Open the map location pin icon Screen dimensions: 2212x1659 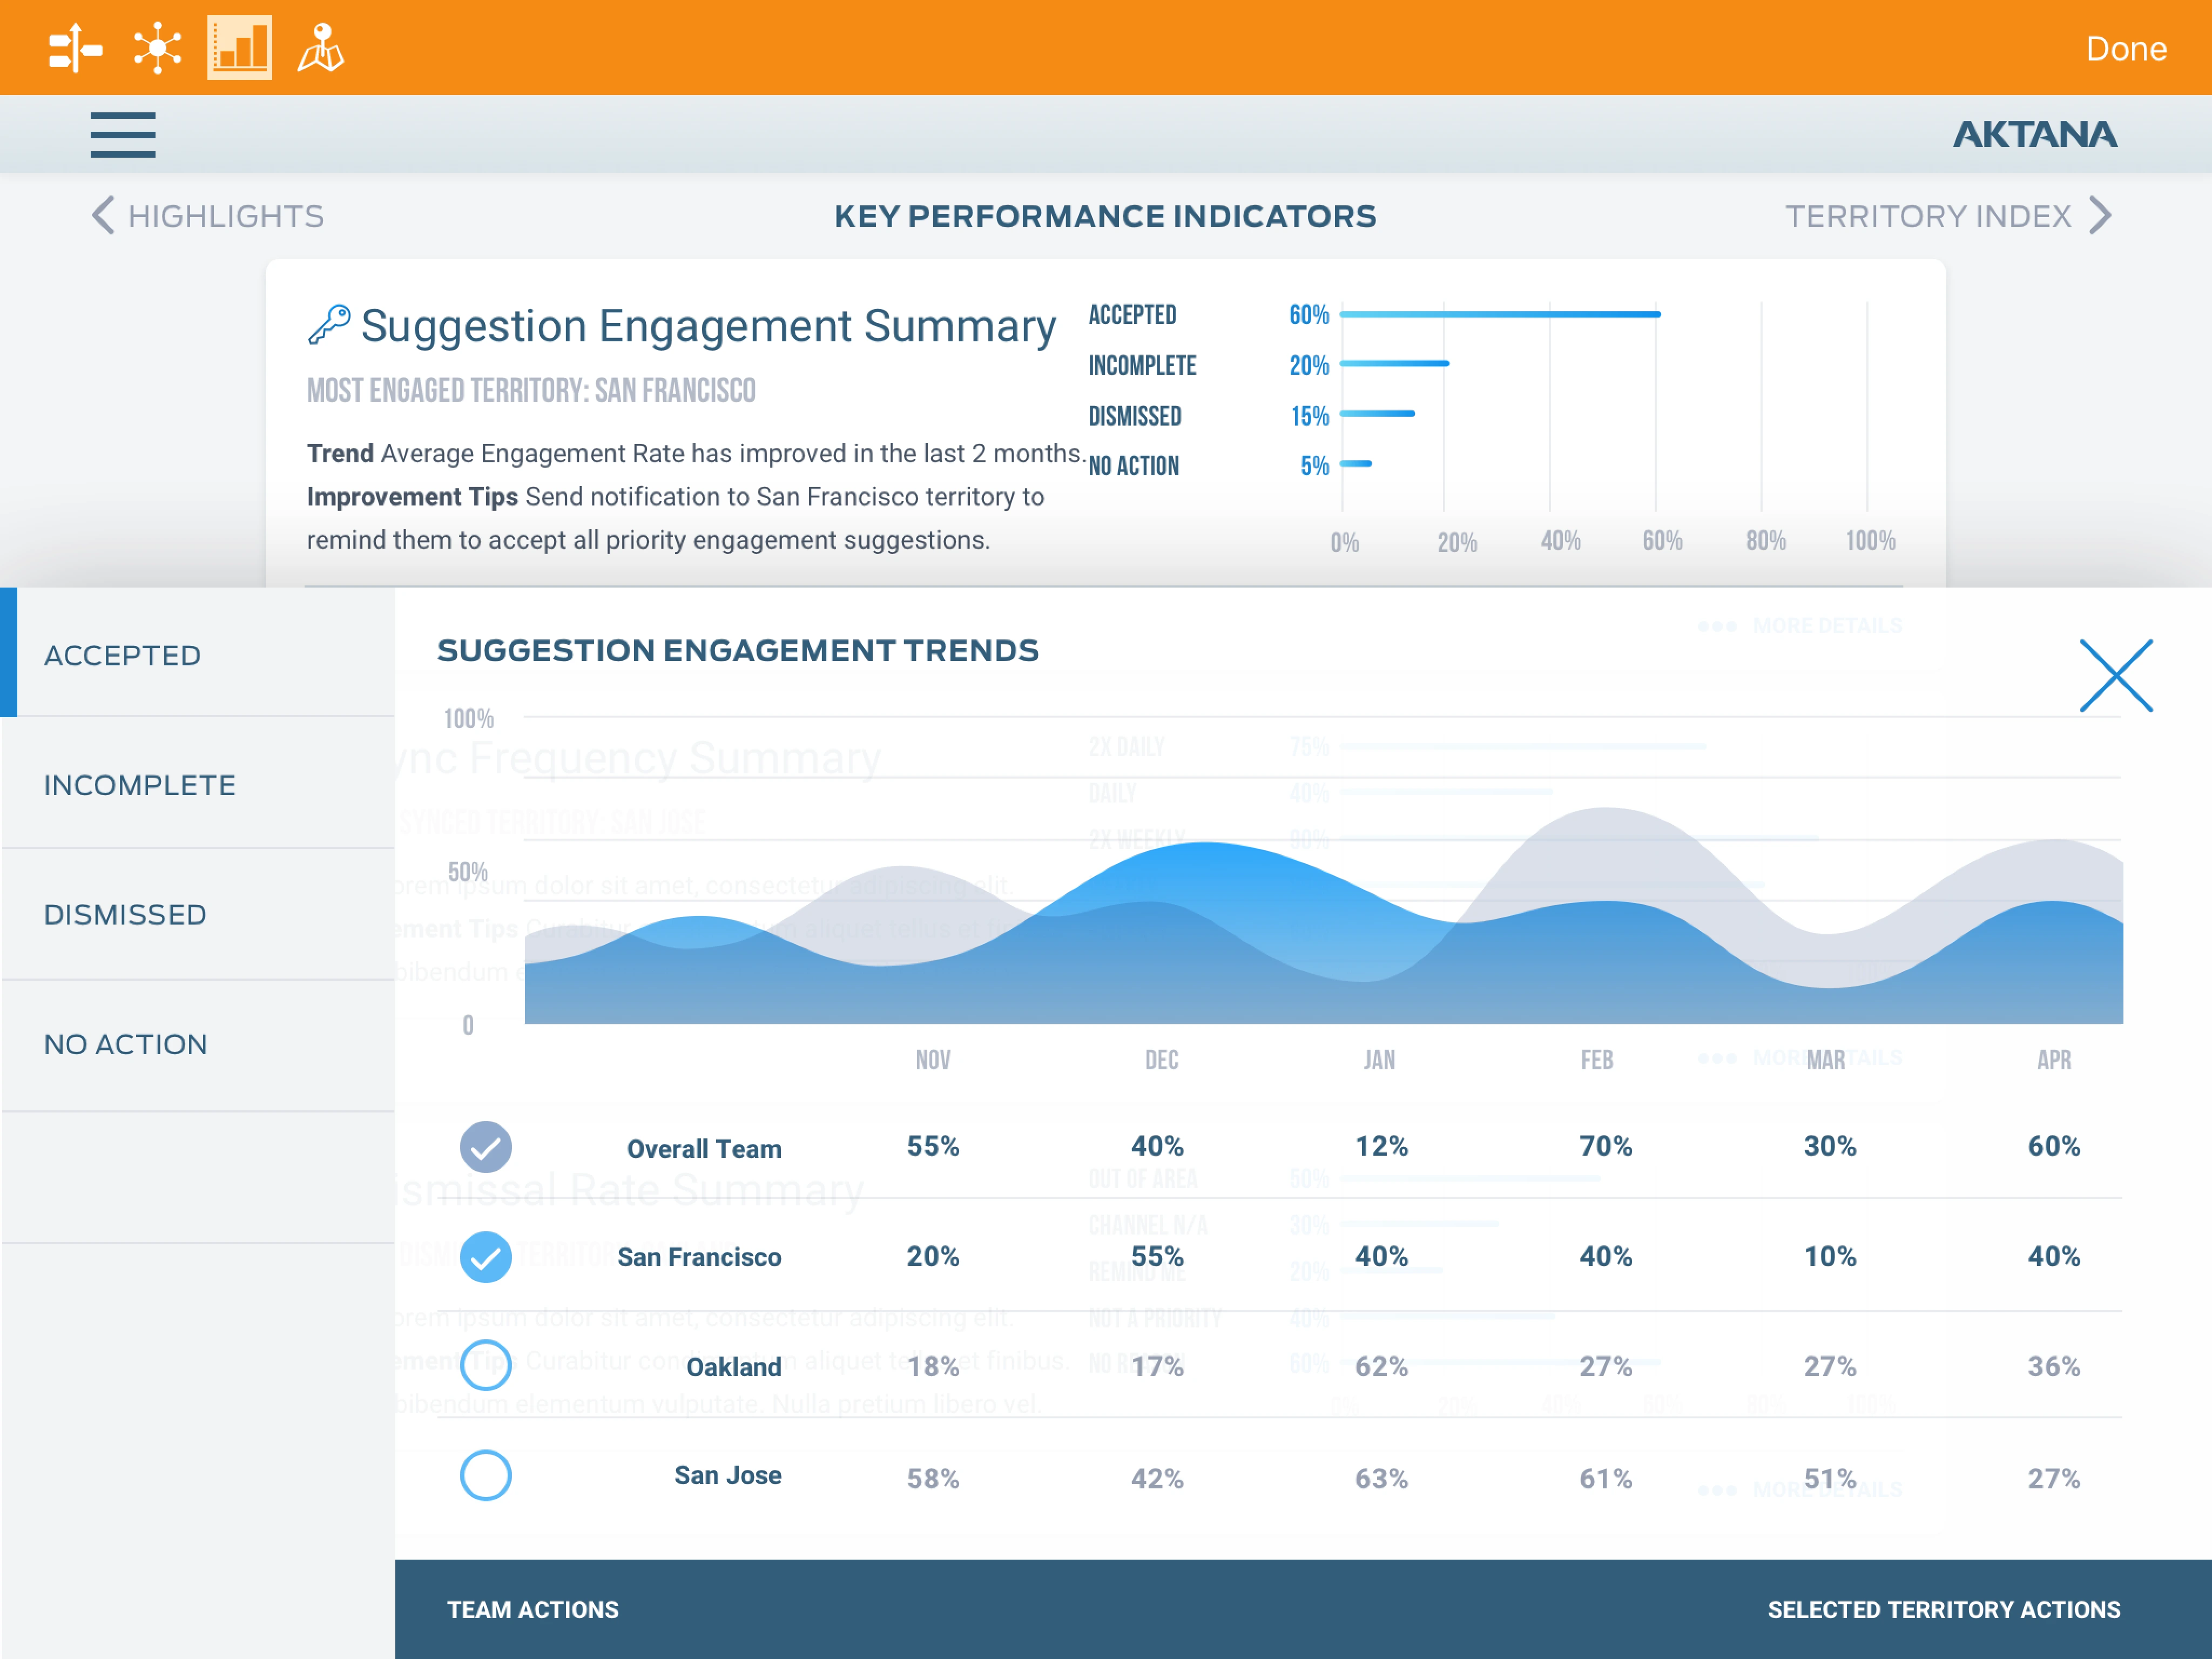click(x=320, y=48)
